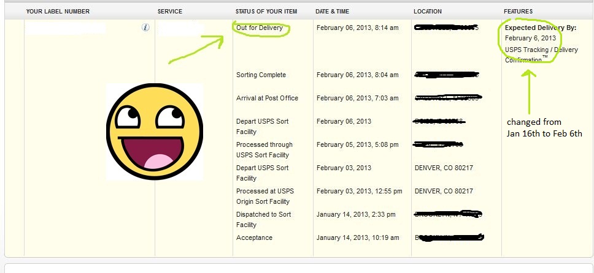Click the info icon beside the label number

145,28
